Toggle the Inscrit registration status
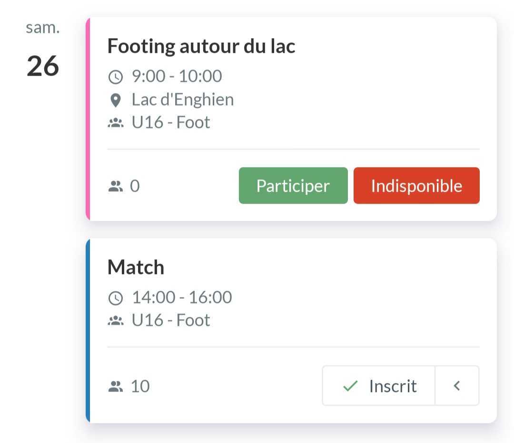The image size is (514, 443). 379,386
